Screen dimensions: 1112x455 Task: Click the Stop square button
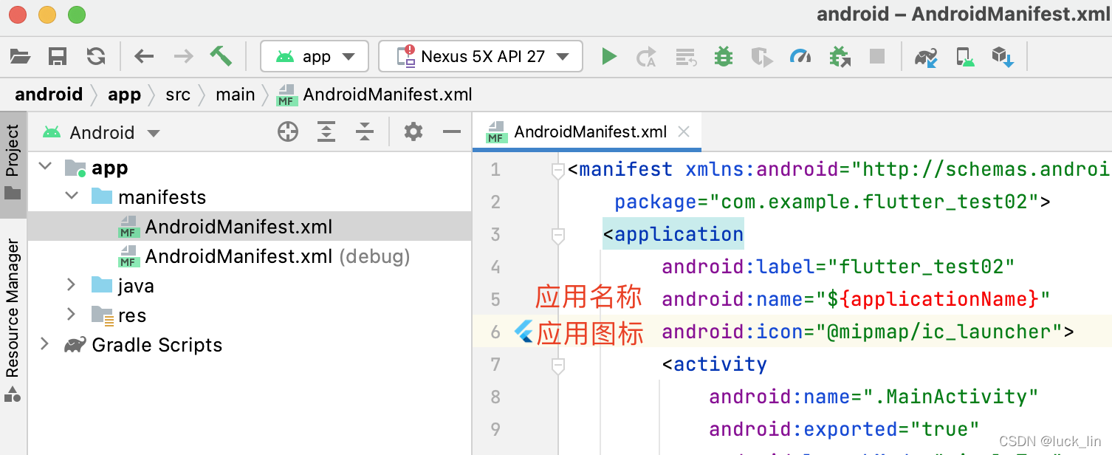877,56
